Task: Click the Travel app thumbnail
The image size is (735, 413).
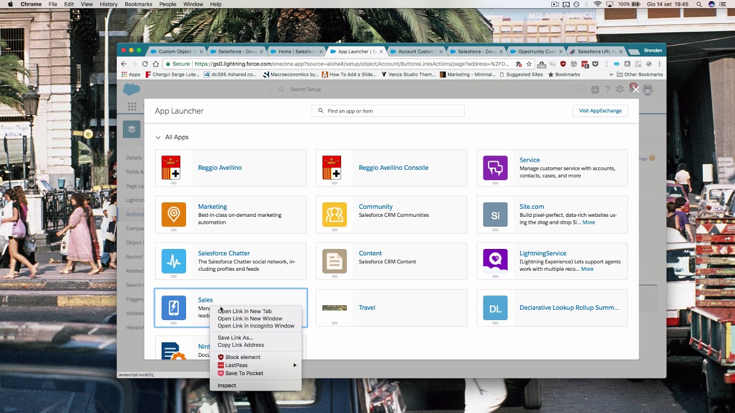Action: click(x=334, y=307)
